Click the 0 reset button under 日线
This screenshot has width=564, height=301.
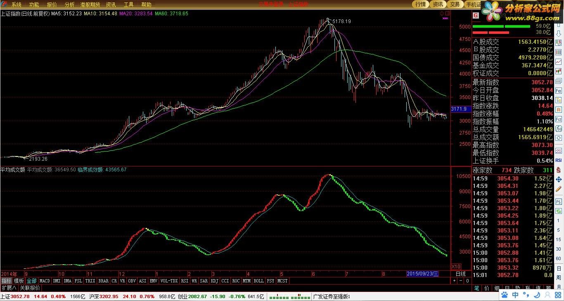(468, 281)
